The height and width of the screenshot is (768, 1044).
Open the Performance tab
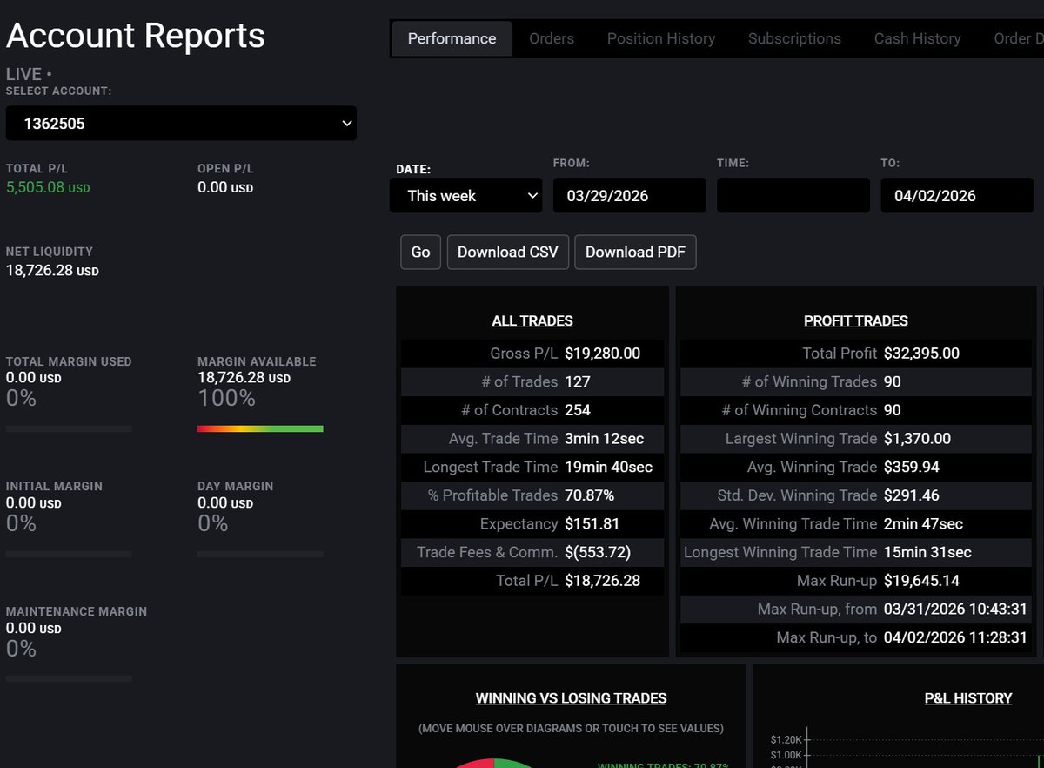[452, 38]
